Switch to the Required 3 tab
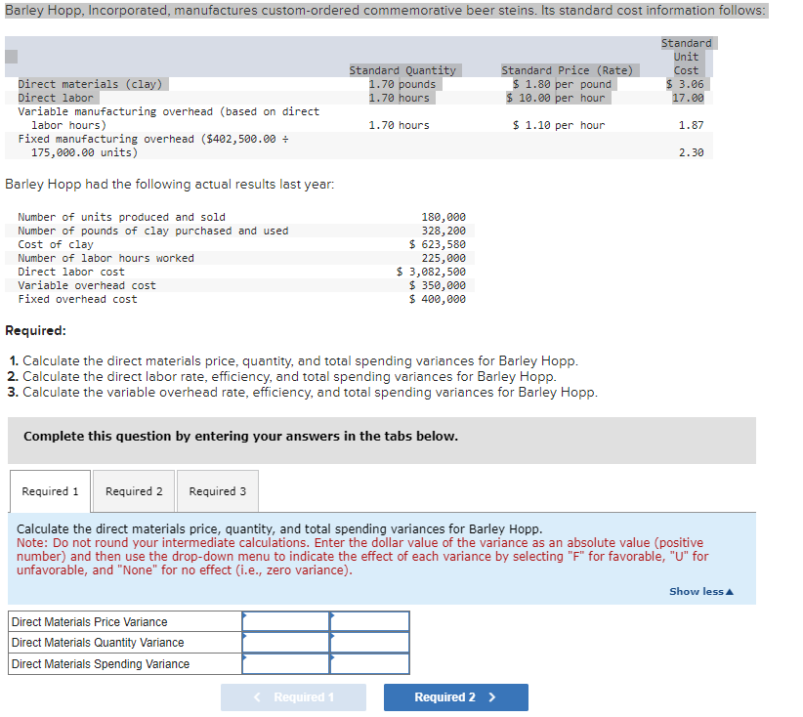 coord(217,490)
